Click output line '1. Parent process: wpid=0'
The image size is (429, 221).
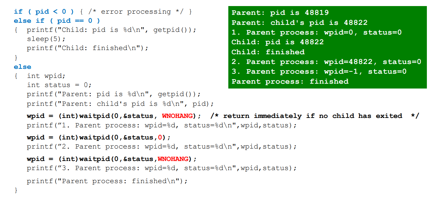click(317, 32)
